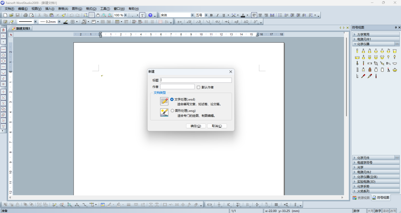Select the Erlenmeyer flask symbol from the symbols panel
This screenshot has width=401, height=213.
363,51
